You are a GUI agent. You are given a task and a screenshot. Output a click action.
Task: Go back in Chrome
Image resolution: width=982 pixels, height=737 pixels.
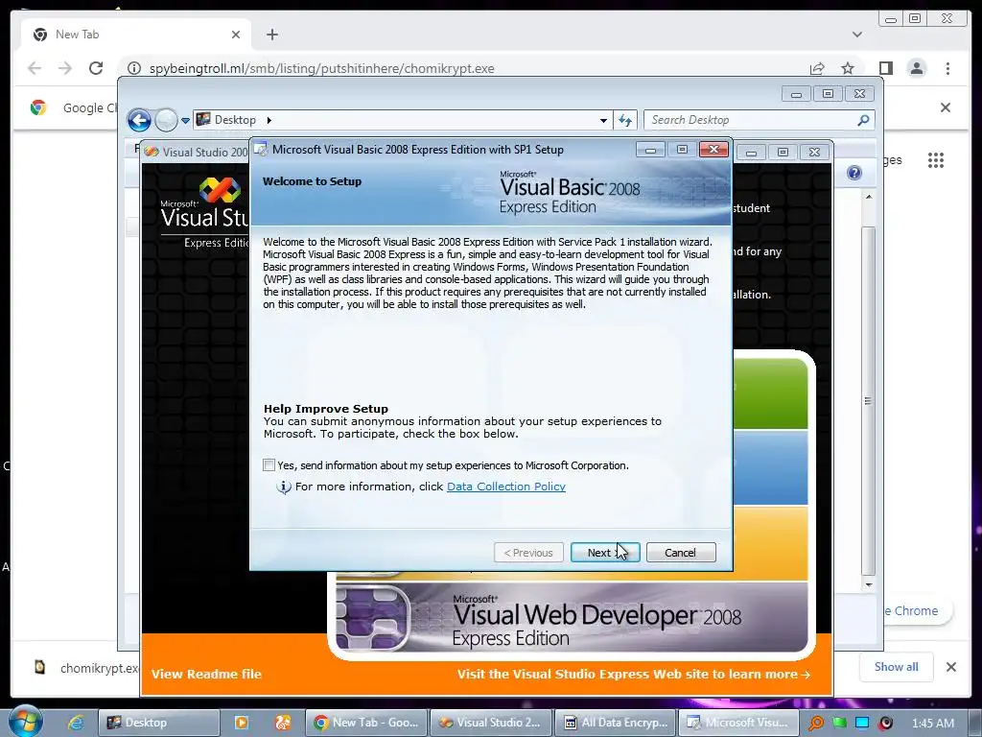(35, 68)
